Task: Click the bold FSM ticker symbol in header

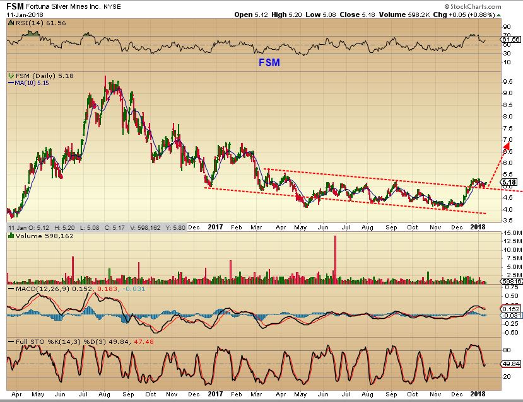Action: 15,6
